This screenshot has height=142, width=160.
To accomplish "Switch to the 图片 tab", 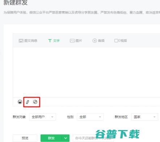I will click(x=76, y=41).
